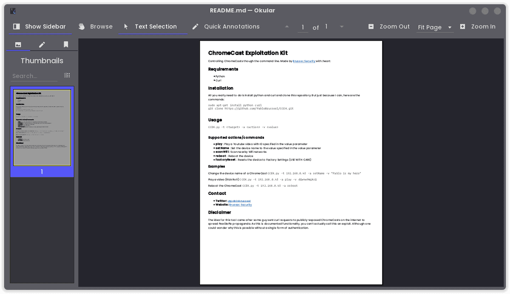Click the Okular app icon in title bar
The width and height of the screenshot is (510, 294).
(14, 11)
